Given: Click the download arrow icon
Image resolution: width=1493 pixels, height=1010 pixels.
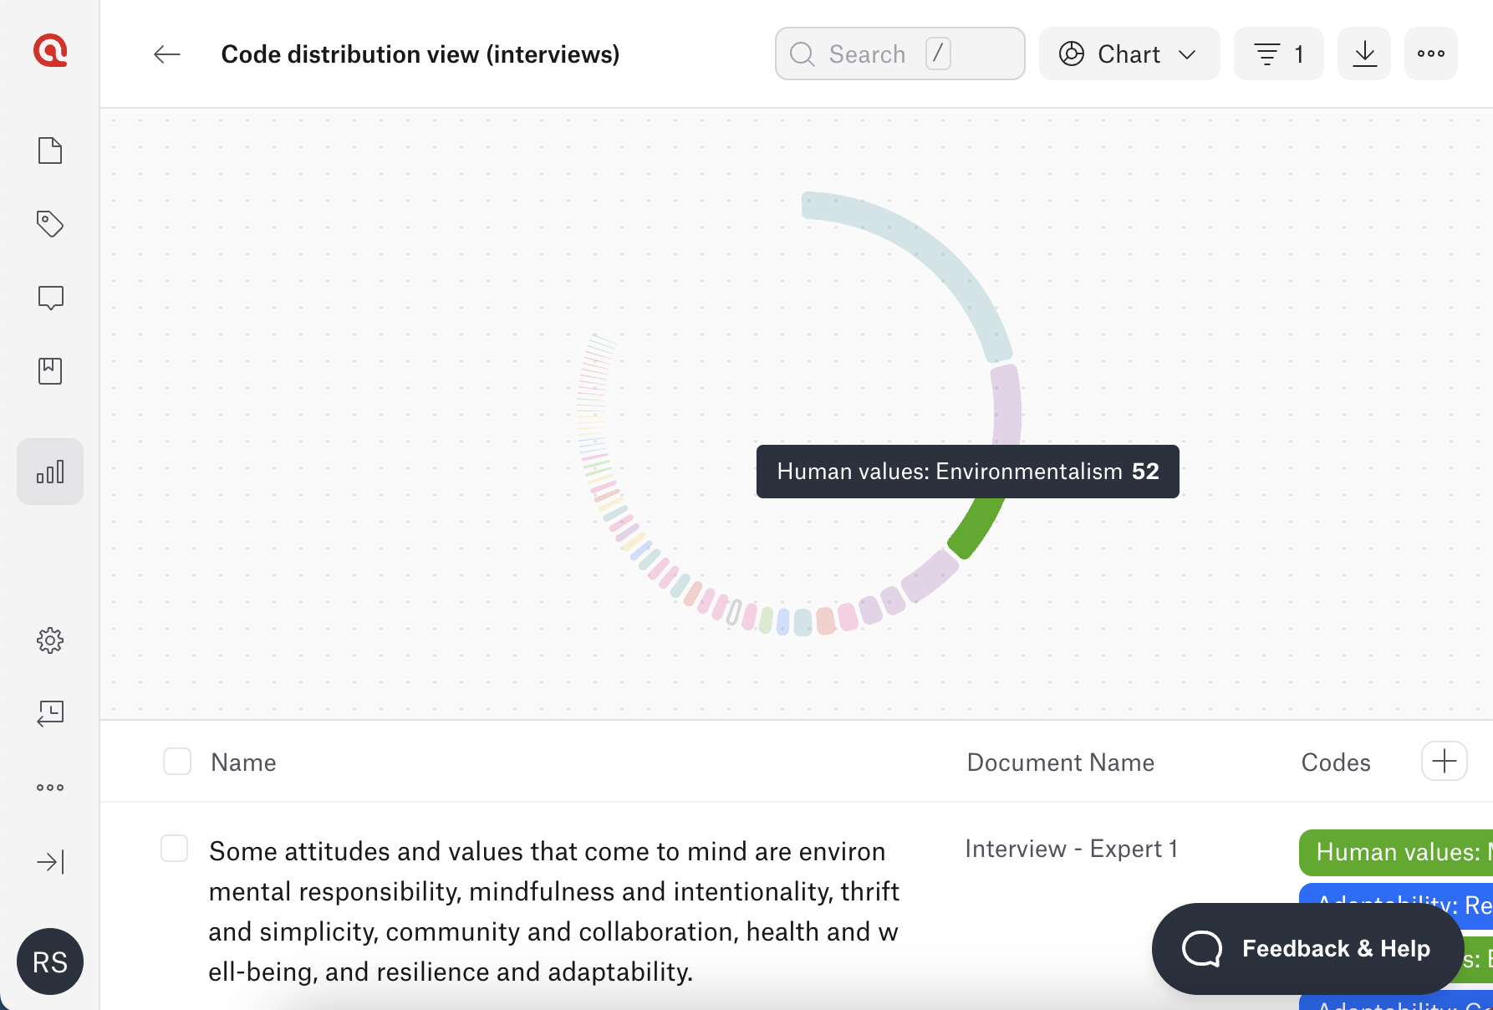Looking at the screenshot, I should 1364,54.
